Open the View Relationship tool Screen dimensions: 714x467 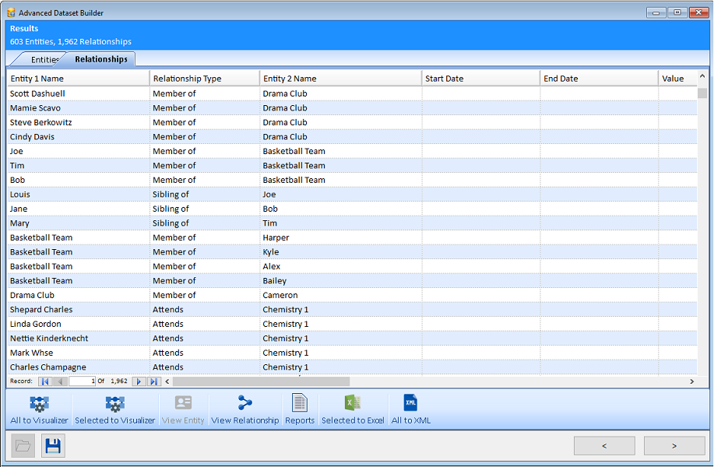243,408
